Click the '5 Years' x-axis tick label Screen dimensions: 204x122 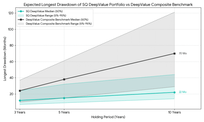[x=64, y=112]
